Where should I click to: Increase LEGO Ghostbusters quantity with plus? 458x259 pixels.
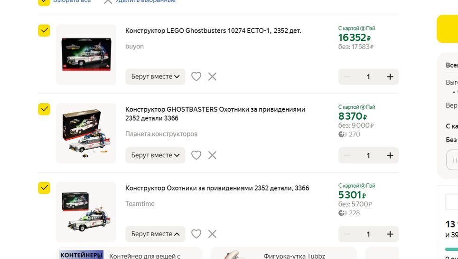(x=390, y=77)
